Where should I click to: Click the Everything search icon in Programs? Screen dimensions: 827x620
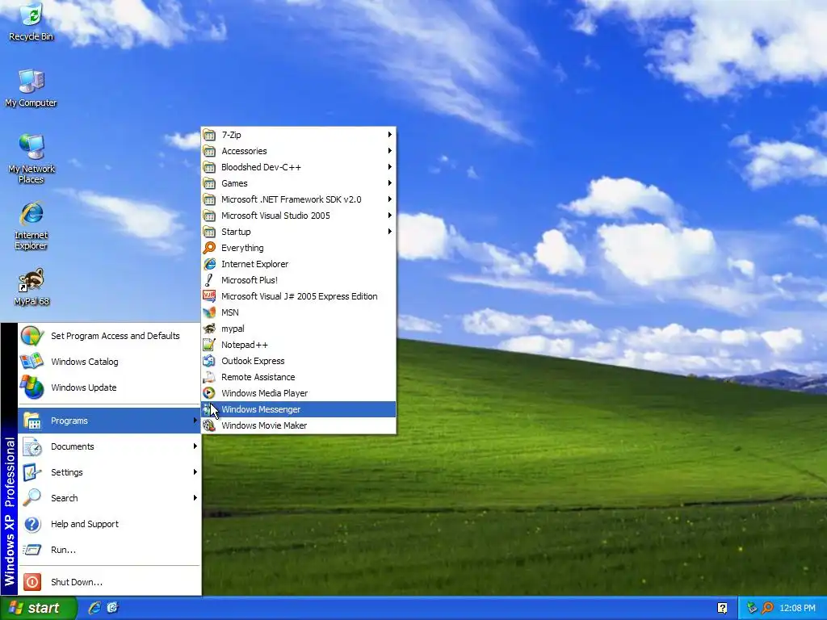pyautogui.click(x=209, y=248)
